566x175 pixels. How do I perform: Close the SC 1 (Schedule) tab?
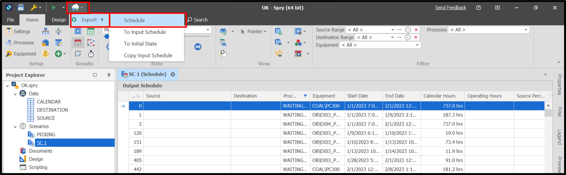pyautogui.click(x=173, y=74)
